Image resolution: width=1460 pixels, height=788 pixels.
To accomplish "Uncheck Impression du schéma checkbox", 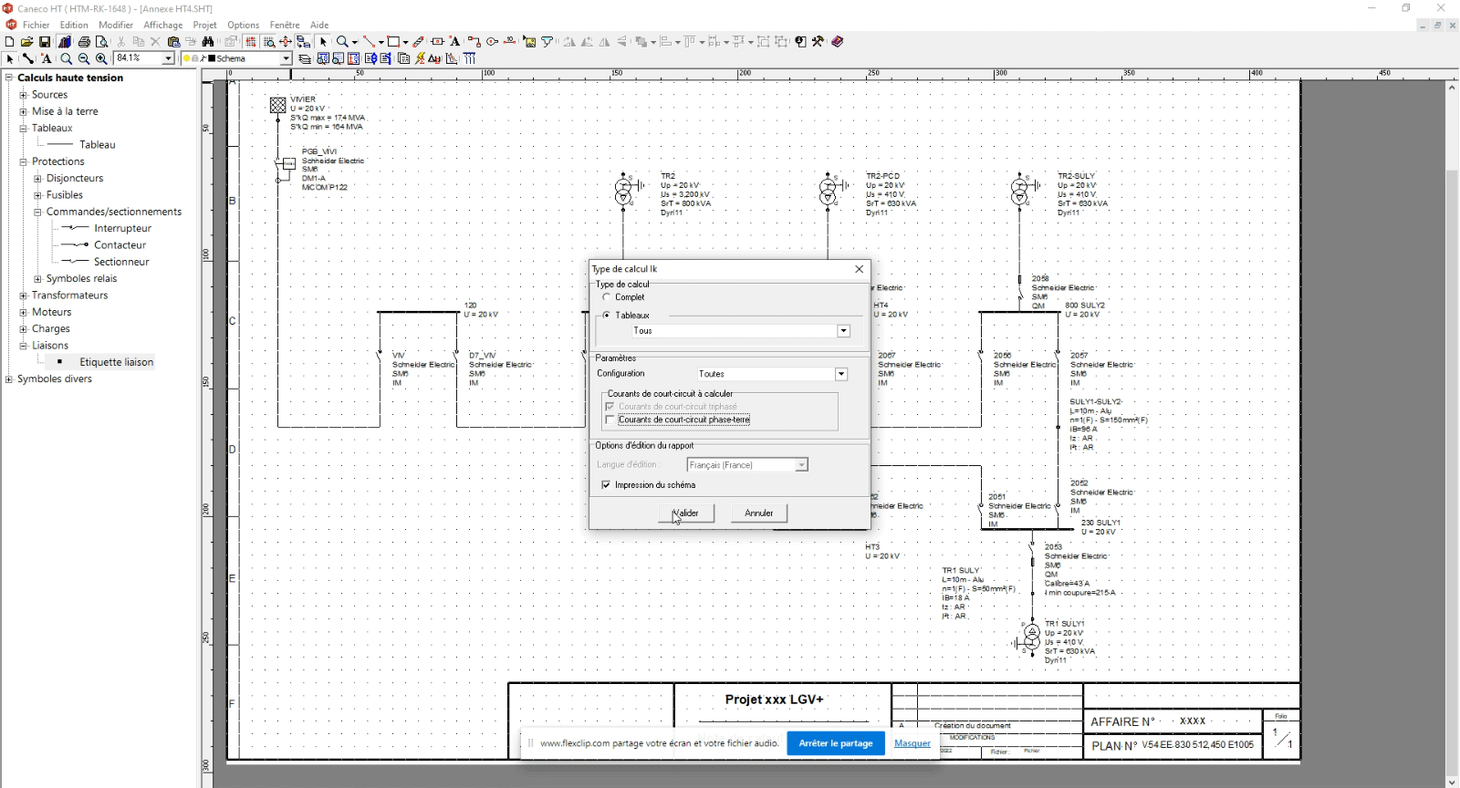I will pyautogui.click(x=607, y=485).
